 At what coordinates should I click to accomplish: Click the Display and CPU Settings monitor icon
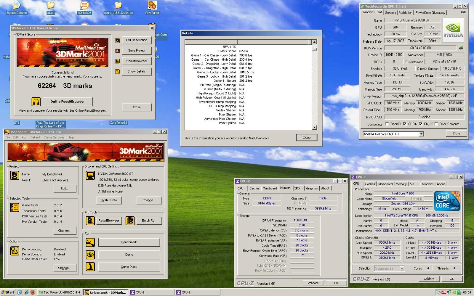pyautogui.click(x=90, y=175)
